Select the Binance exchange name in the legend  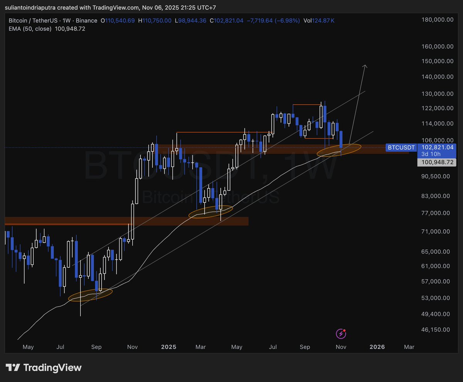pyautogui.click(x=86, y=20)
